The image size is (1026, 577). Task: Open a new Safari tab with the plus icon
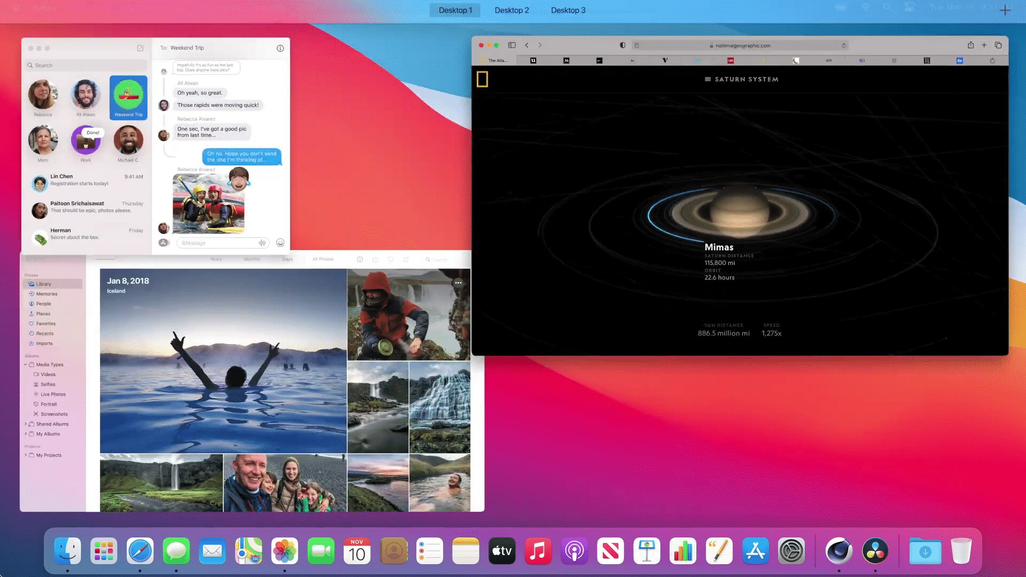tap(984, 45)
